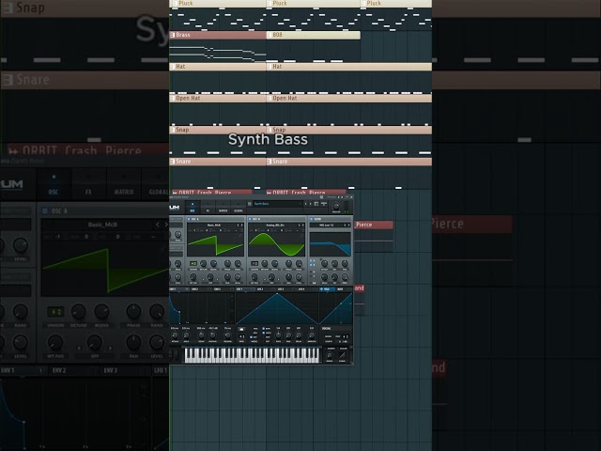Open the first Snap clip's menu icon
Image resolution: width=601 pixels, height=451 pixels.
[173, 130]
